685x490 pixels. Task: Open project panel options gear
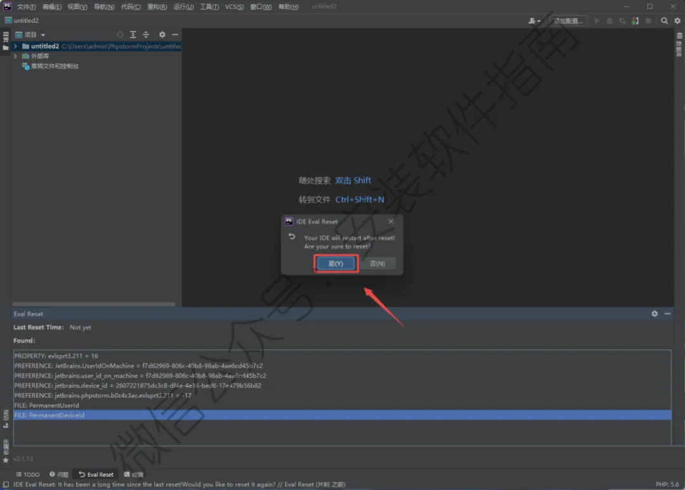[162, 34]
